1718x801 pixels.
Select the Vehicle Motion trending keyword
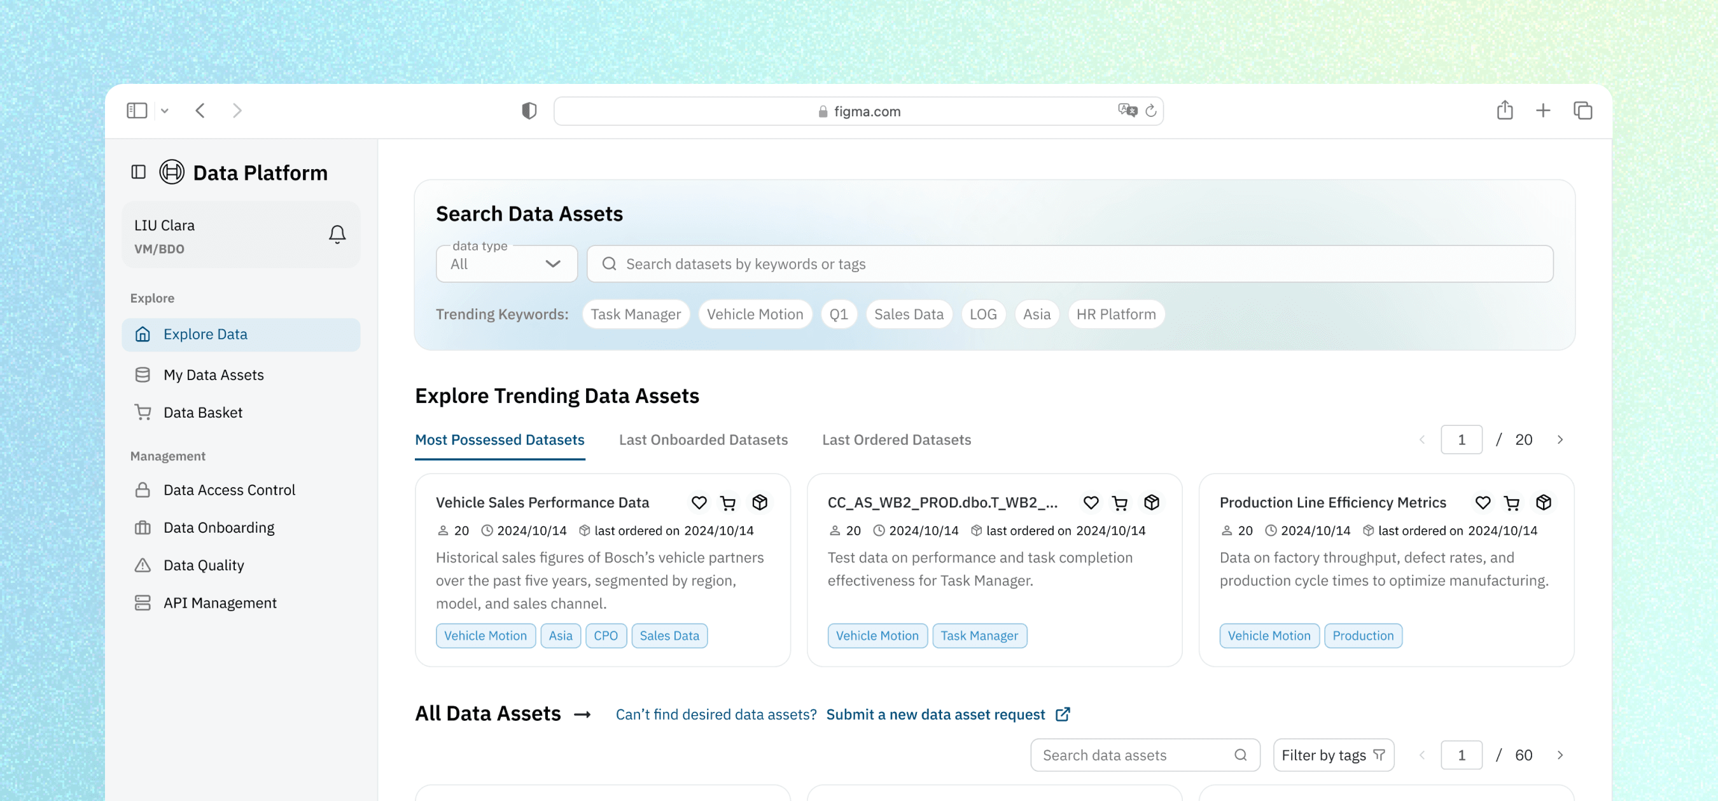[754, 314]
